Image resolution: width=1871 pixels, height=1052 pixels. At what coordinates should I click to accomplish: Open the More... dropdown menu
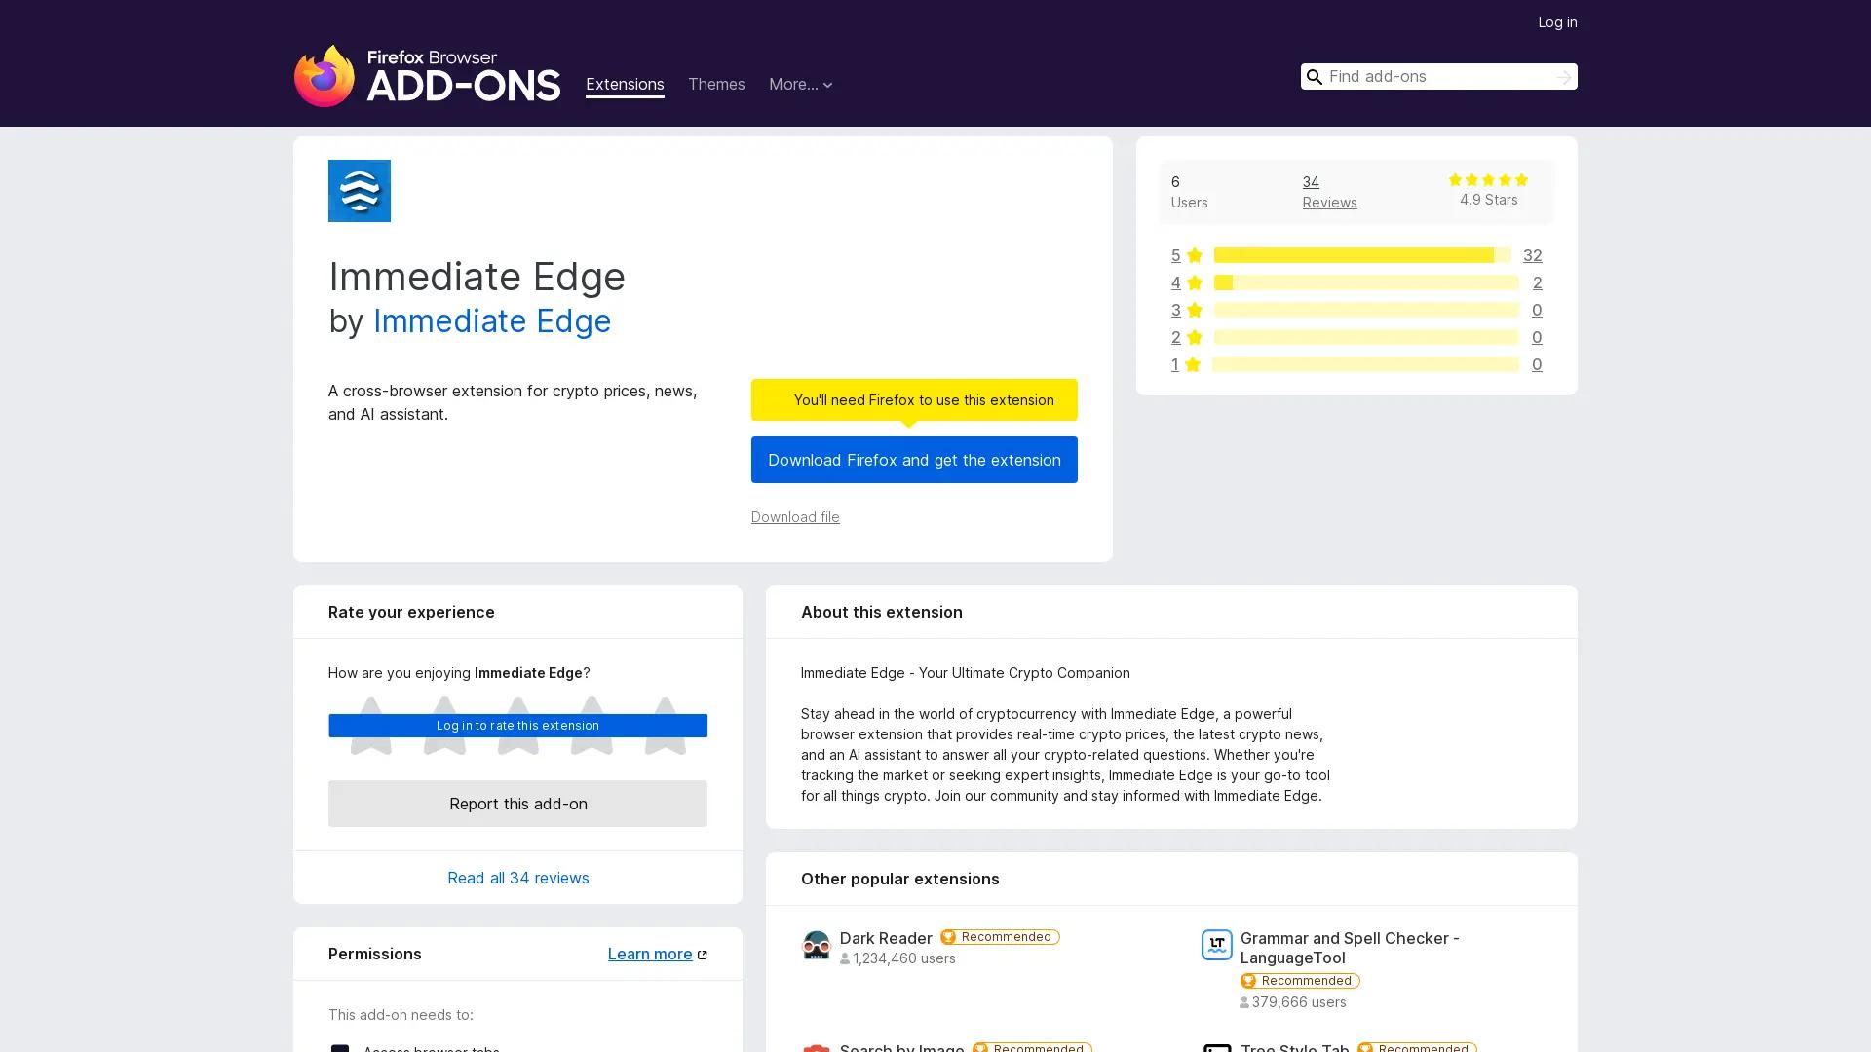click(x=800, y=84)
